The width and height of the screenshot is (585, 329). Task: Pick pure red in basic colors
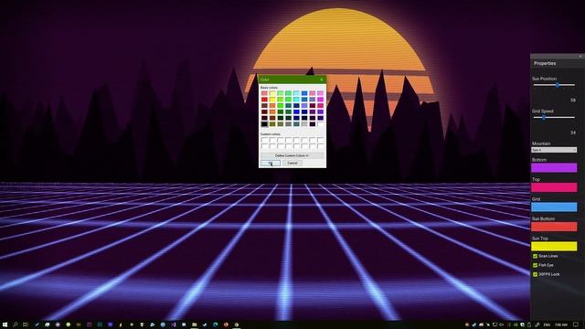pos(264,100)
